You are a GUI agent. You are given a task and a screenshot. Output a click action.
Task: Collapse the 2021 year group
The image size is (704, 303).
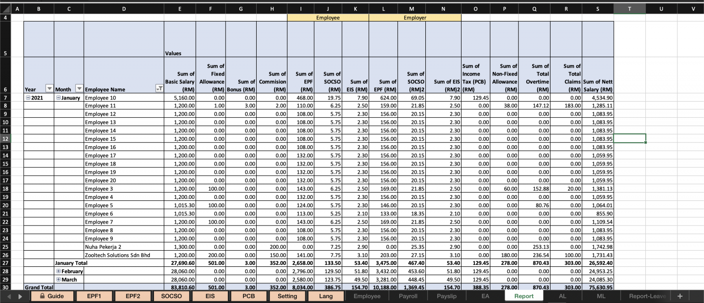28,98
